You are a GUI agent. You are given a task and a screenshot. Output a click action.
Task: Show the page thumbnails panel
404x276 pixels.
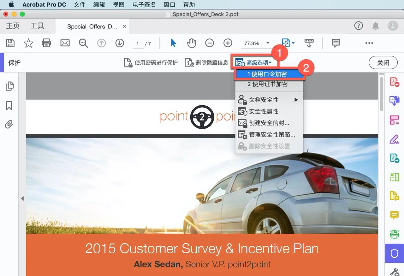pyautogui.click(x=10, y=86)
